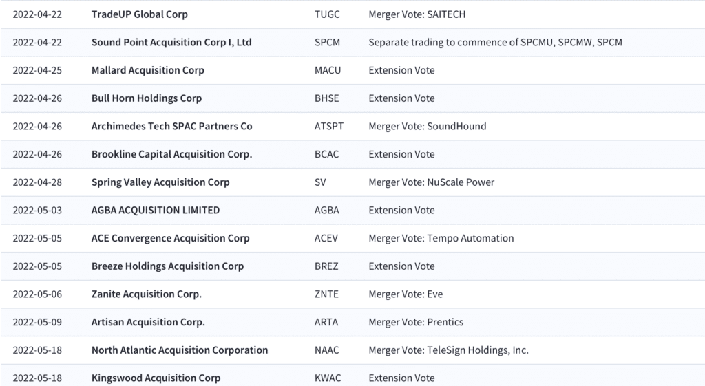Viewport: 705px width, 386px height.
Task: Click the ATSPT ticker symbol
Action: pyautogui.click(x=328, y=127)
